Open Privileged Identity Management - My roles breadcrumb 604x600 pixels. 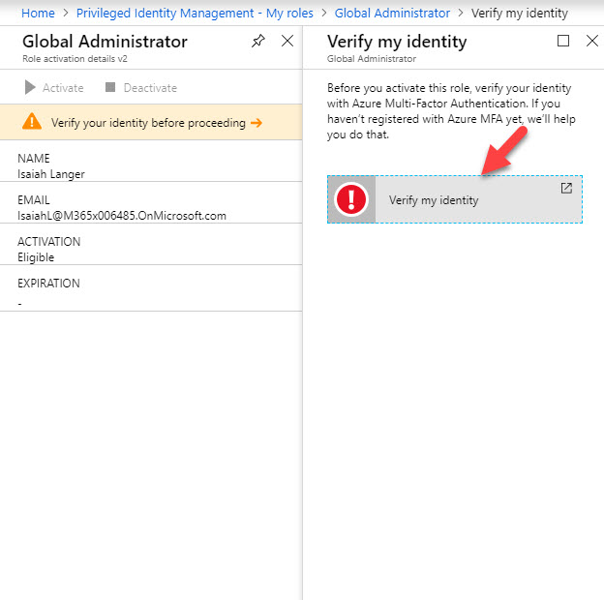[x=195, y=14]
